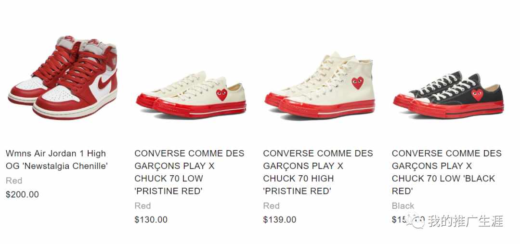This screenshot has width=520, height=244.
Task: Click the red heart logo on cream low-top
Action: point(222,94)
